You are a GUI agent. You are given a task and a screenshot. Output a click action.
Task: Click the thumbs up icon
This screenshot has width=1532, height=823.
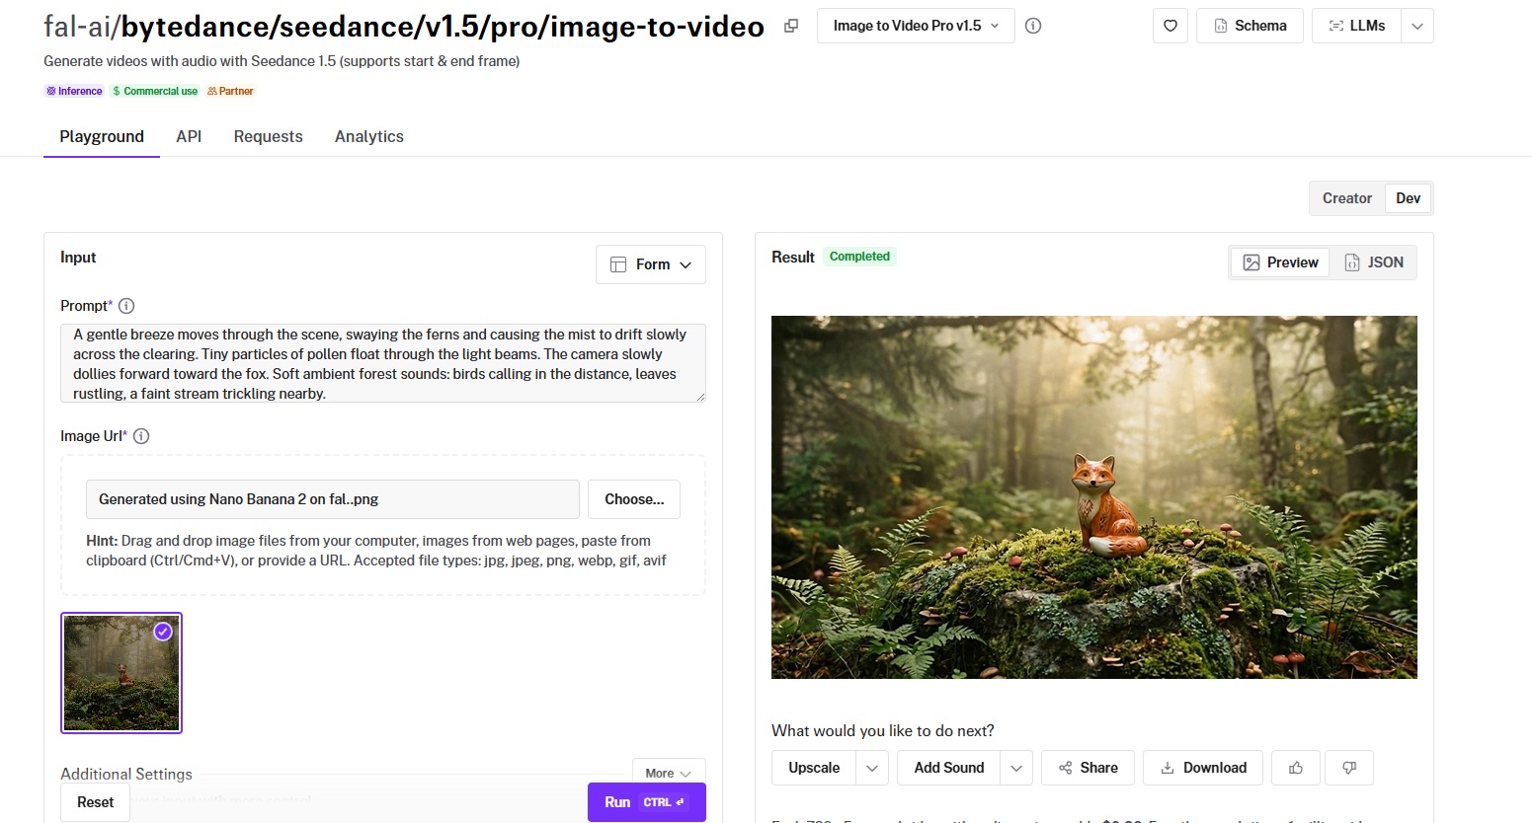tap(1296, 768)
